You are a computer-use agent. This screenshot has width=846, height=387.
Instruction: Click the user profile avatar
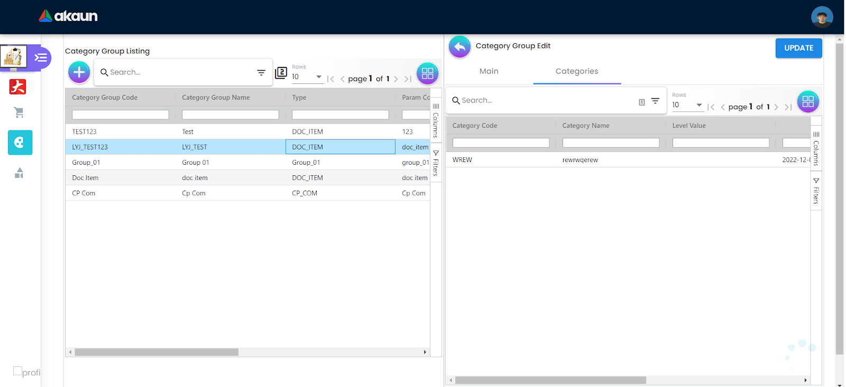(822, 17)
